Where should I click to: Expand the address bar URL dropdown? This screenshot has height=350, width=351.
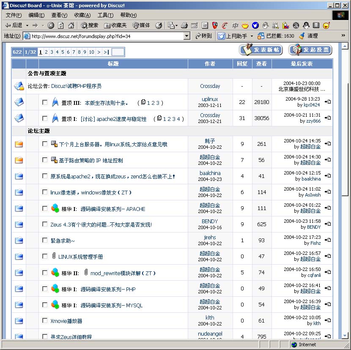point(187,36)
